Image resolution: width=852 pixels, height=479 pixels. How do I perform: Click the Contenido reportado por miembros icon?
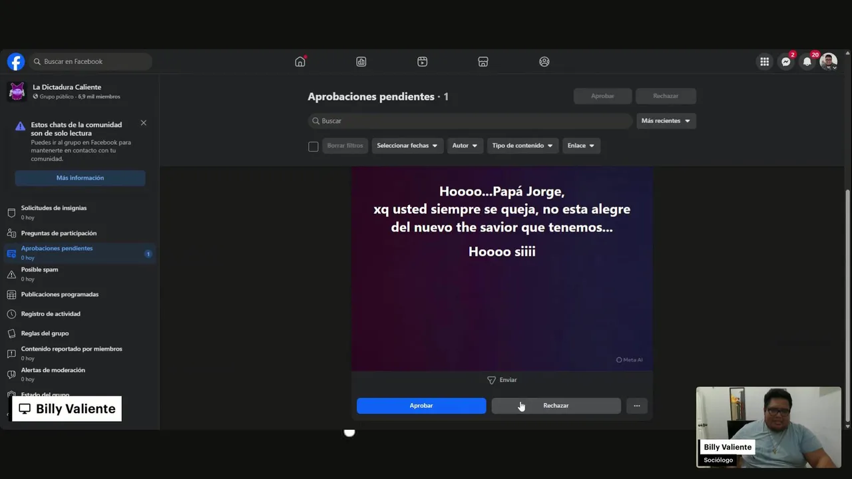11,353
